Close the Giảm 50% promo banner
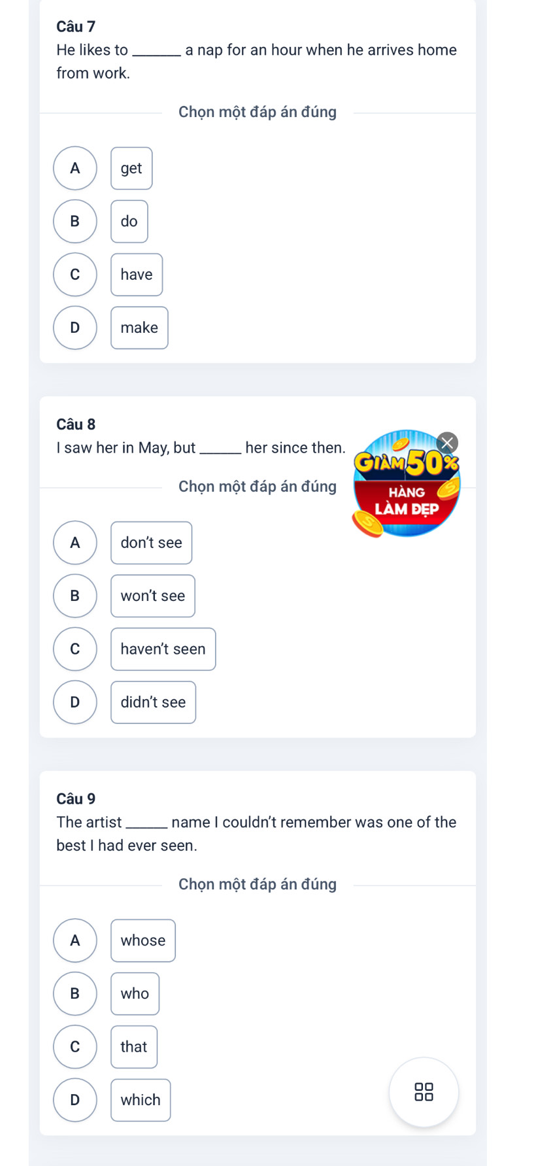 click(x=447, y=443)
